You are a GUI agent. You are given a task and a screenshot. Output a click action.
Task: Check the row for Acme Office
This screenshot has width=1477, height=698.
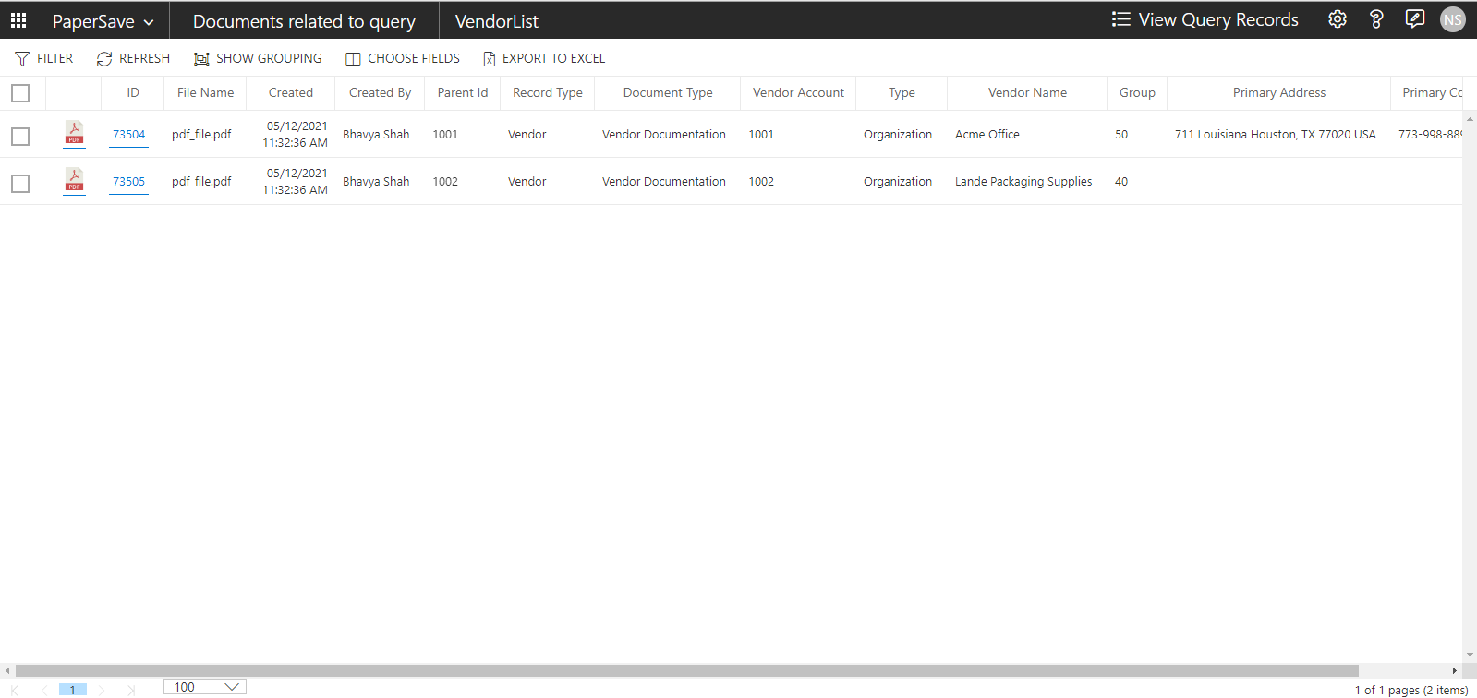[20, 137]
